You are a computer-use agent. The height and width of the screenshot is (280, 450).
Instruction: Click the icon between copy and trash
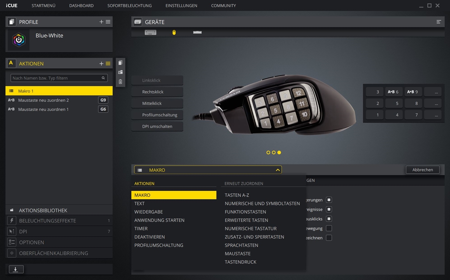[120, 72]
